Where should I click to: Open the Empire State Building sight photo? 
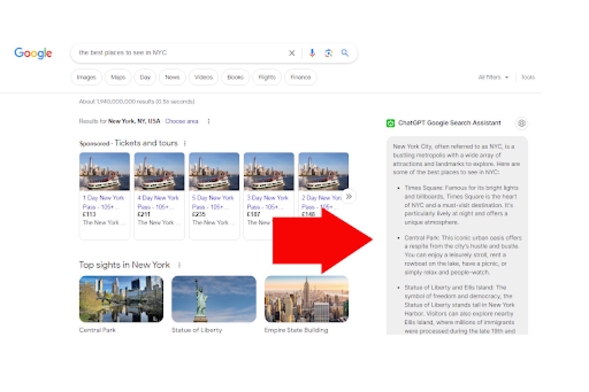click(307, 299)
